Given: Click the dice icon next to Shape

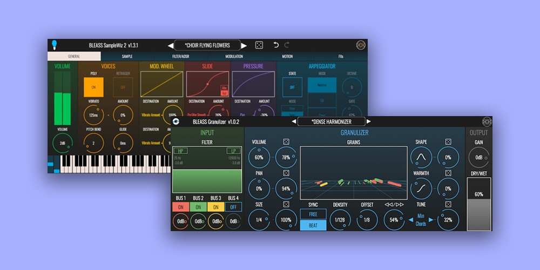Looking at the screenshot, I should 448,142.
